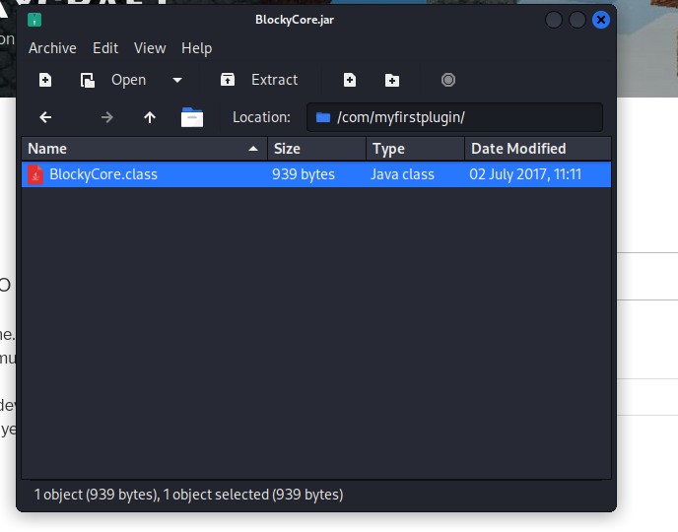Expand the Open recent archives dropdown arrow
This screenshot has height=532, width=678.
coord(177,80)
